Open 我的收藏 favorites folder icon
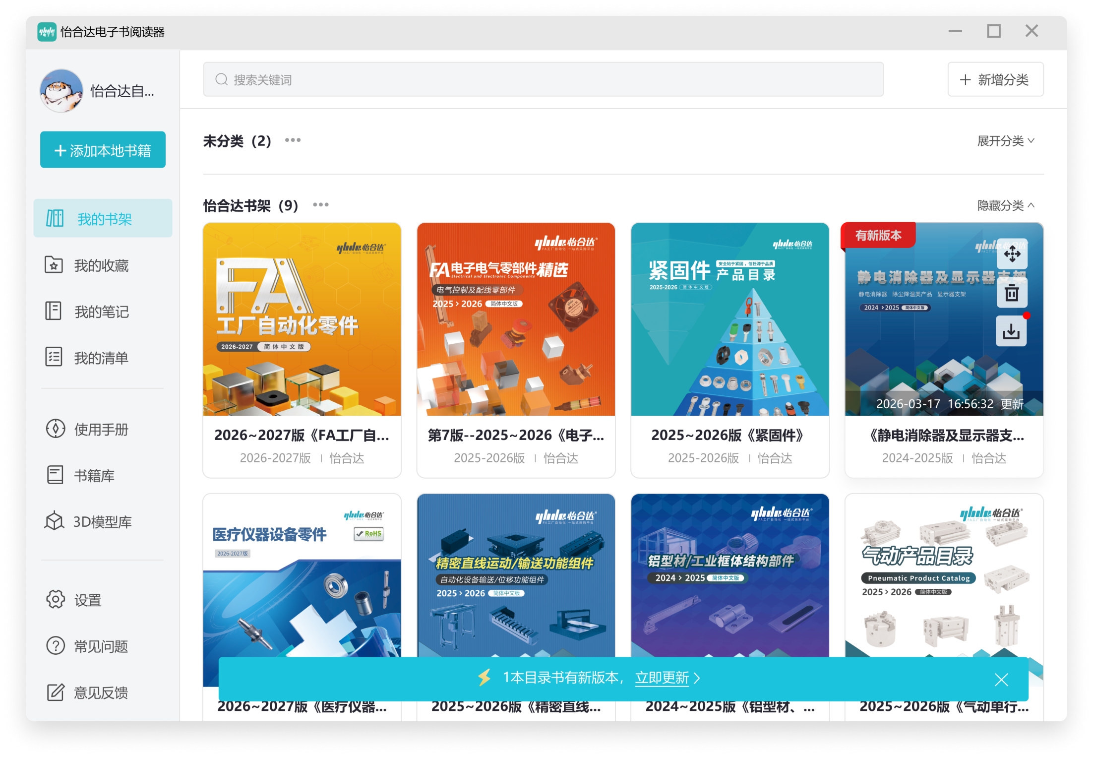1093x757 pixels. (x=54, y=265)
